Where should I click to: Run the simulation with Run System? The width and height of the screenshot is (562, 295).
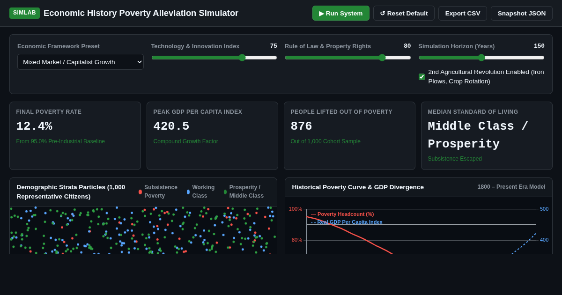pos(341,13)
